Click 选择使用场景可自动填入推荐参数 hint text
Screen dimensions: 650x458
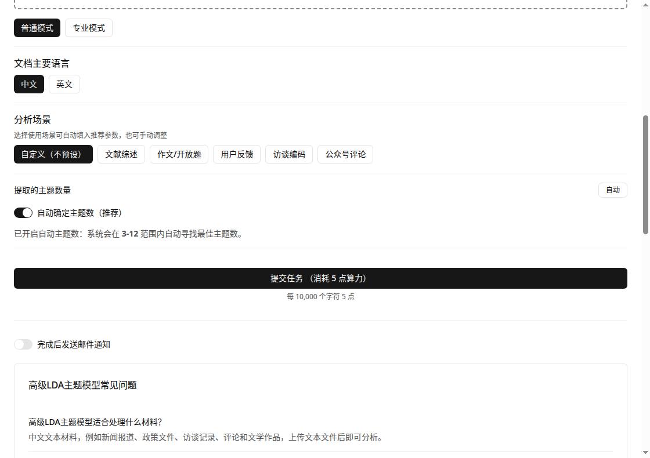tap(91, 136)
